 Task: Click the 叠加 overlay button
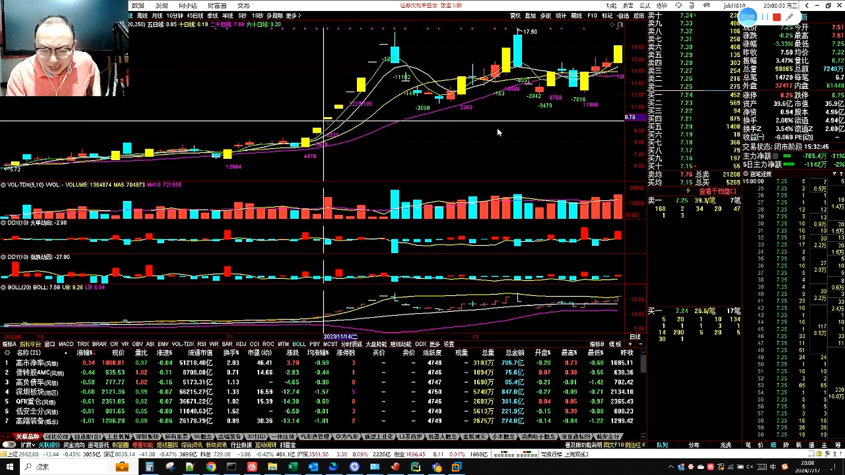pyautogui.click(x=530, y=15)
